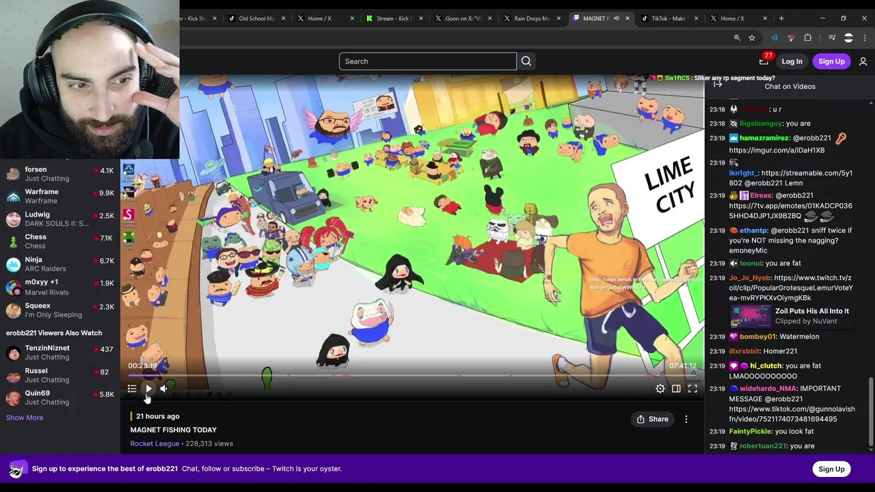Image resolution: width=875 pixels, height=492 pixels.
Task: Enter fullscreen video mode
Action: pos(692,389)
